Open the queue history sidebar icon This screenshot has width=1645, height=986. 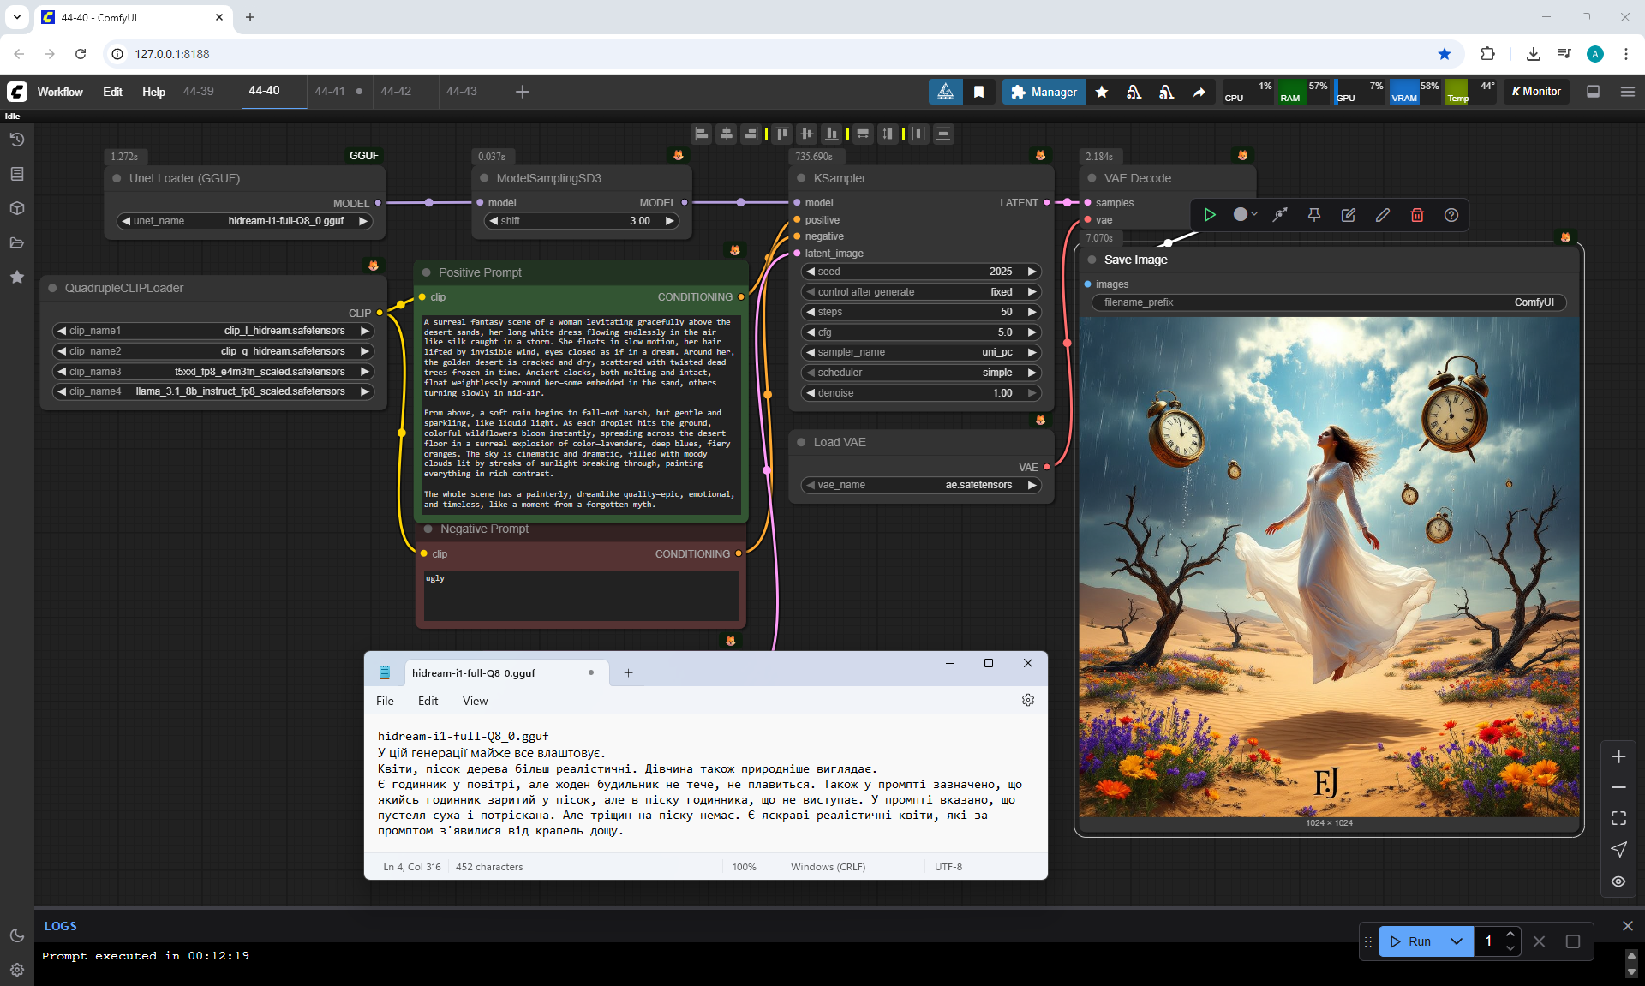tap(17, 140)
